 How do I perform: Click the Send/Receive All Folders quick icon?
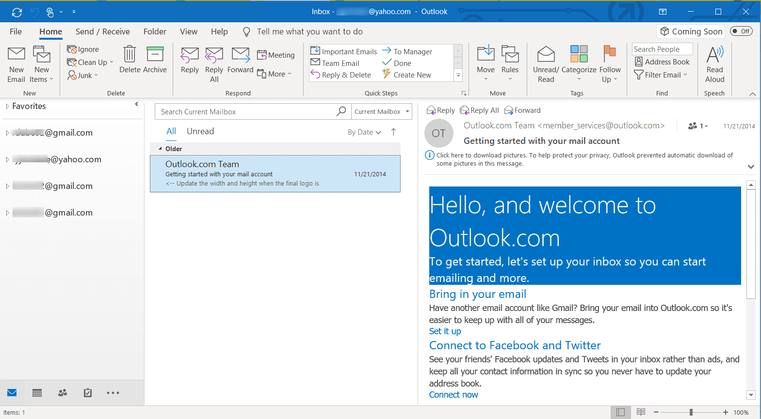click(x=17, y=12)
